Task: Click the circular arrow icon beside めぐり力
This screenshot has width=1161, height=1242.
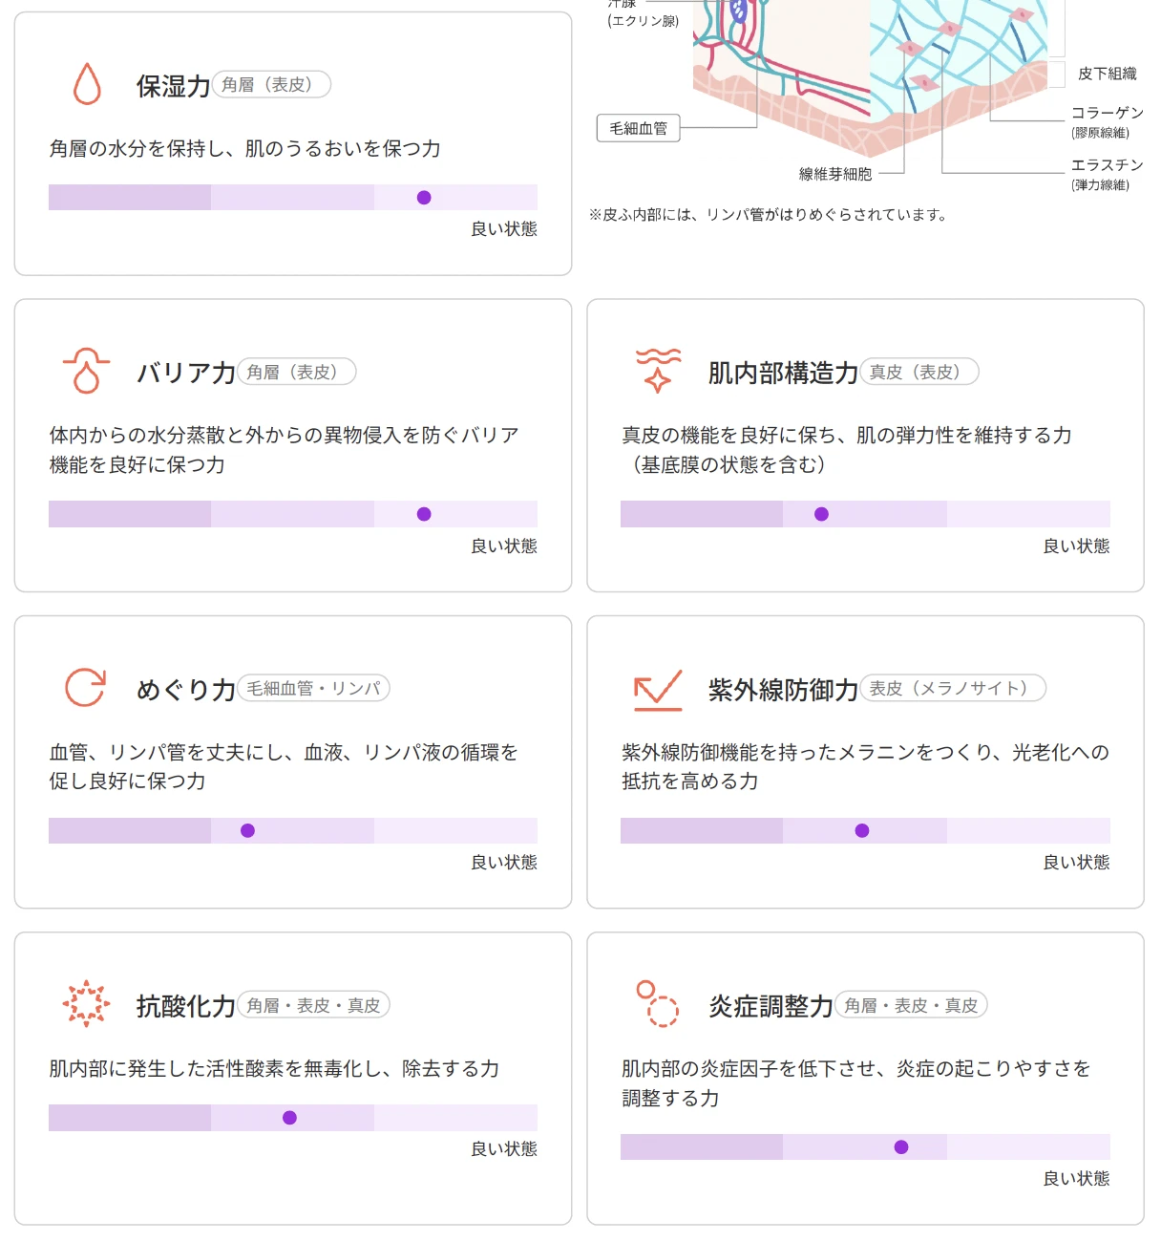Action: click(85, 688)
